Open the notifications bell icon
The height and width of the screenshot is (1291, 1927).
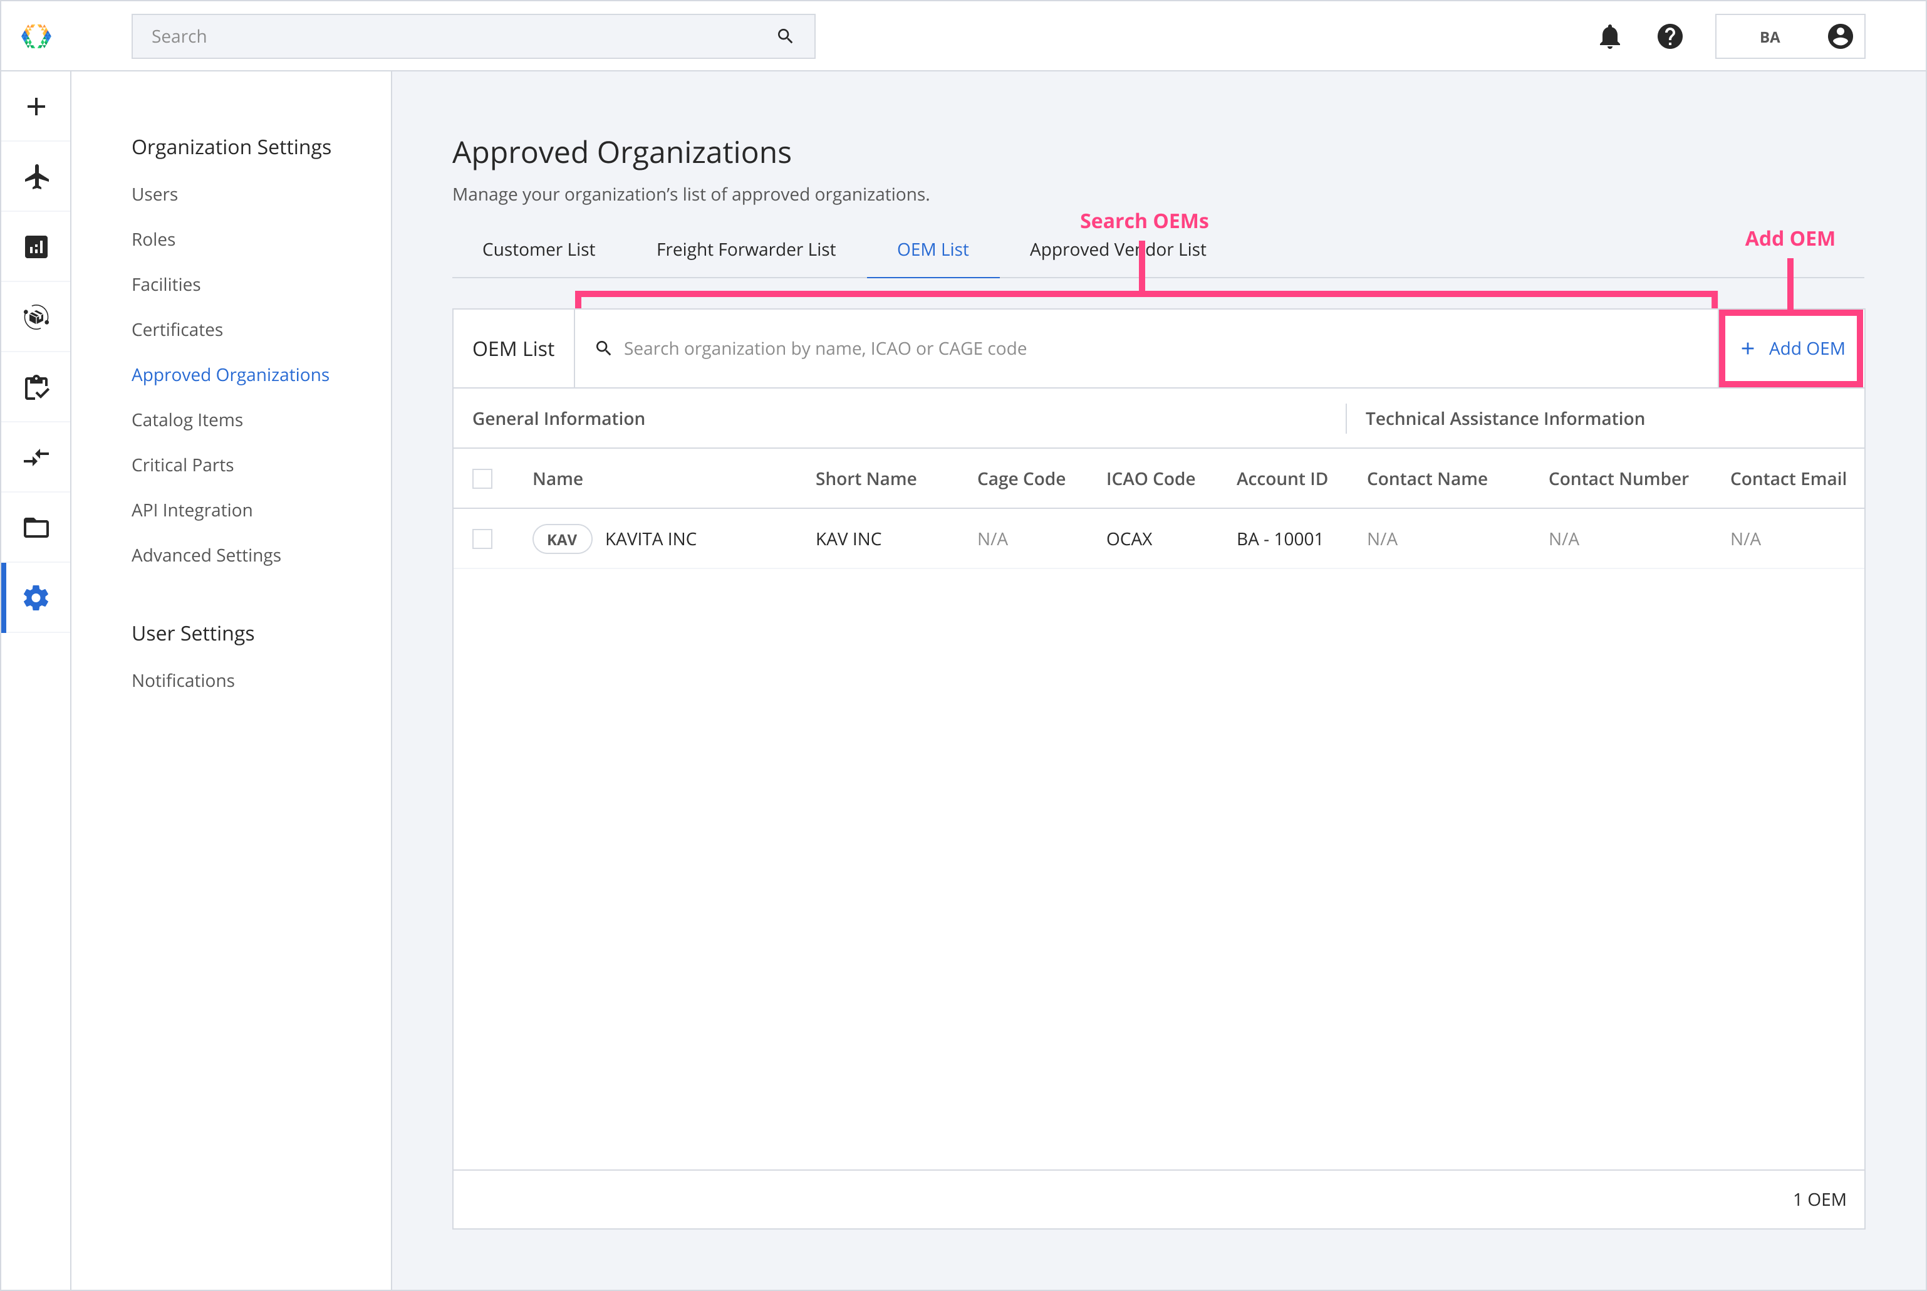(1609, 36)
